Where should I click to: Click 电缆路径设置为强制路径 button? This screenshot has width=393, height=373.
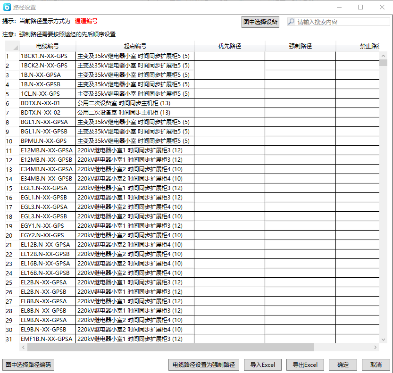pyautogui.click(x=204, y=365)
